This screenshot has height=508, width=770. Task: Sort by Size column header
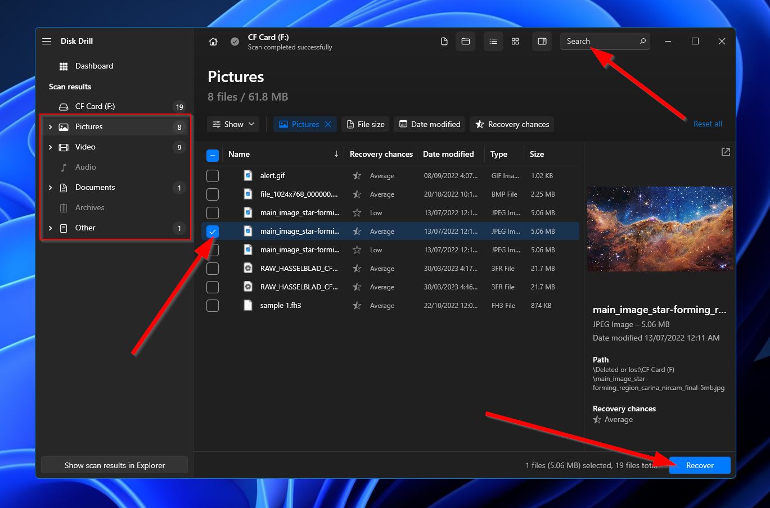pyautogui.click(x=537, y=154)
